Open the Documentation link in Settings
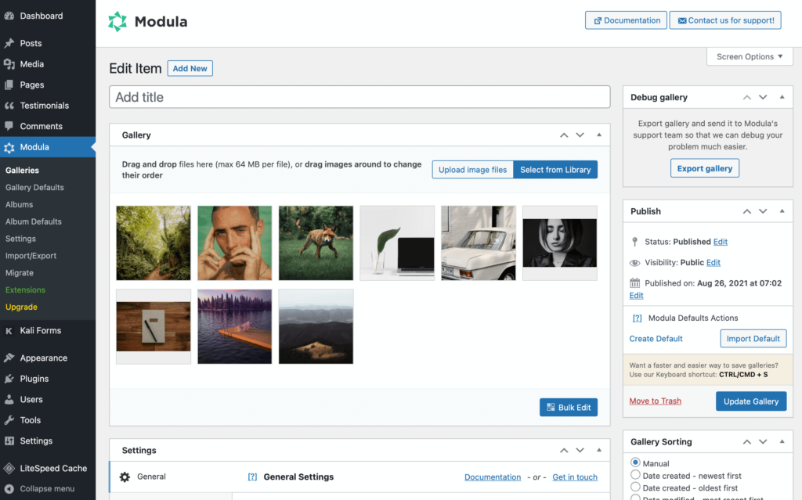The image size is (802, 500). (x=493, y=477)
